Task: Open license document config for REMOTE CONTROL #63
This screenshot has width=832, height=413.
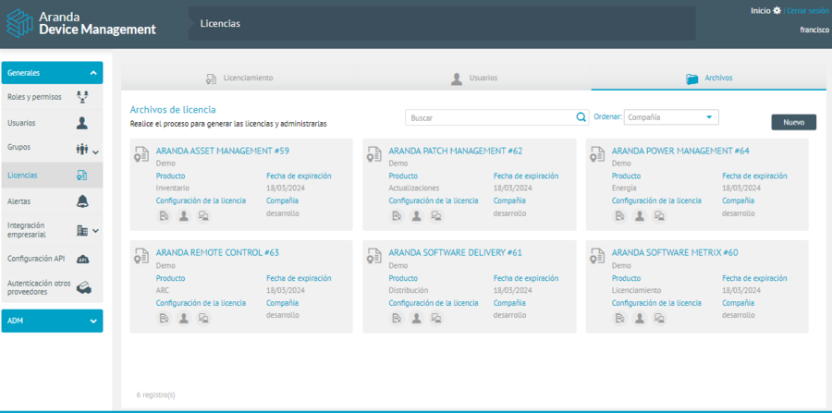Action: click(164, 318)
